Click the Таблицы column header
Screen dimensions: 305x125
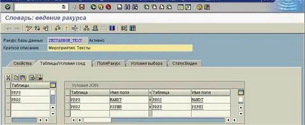coord(30,85)
